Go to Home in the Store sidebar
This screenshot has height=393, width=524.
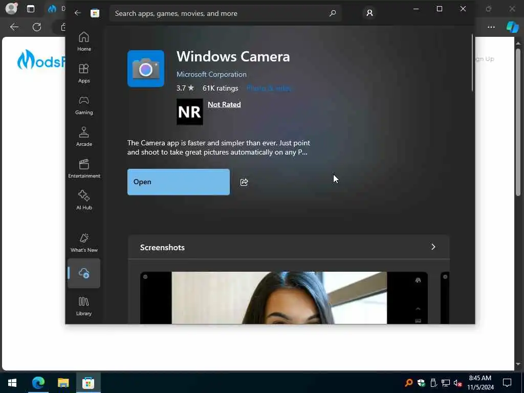click(x=84, y=42)
